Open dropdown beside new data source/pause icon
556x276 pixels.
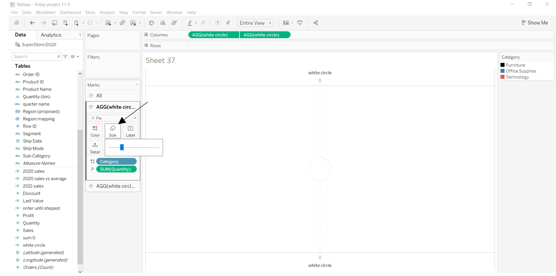tap(83, 23)
